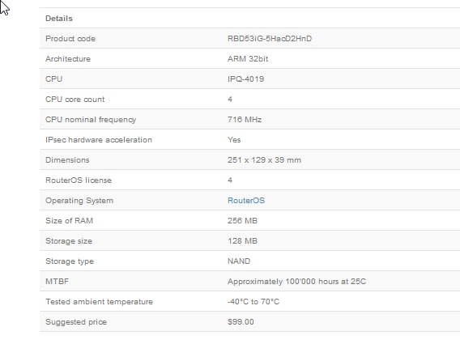Select the IPsec hardware acceleration label

pos(99,139)
